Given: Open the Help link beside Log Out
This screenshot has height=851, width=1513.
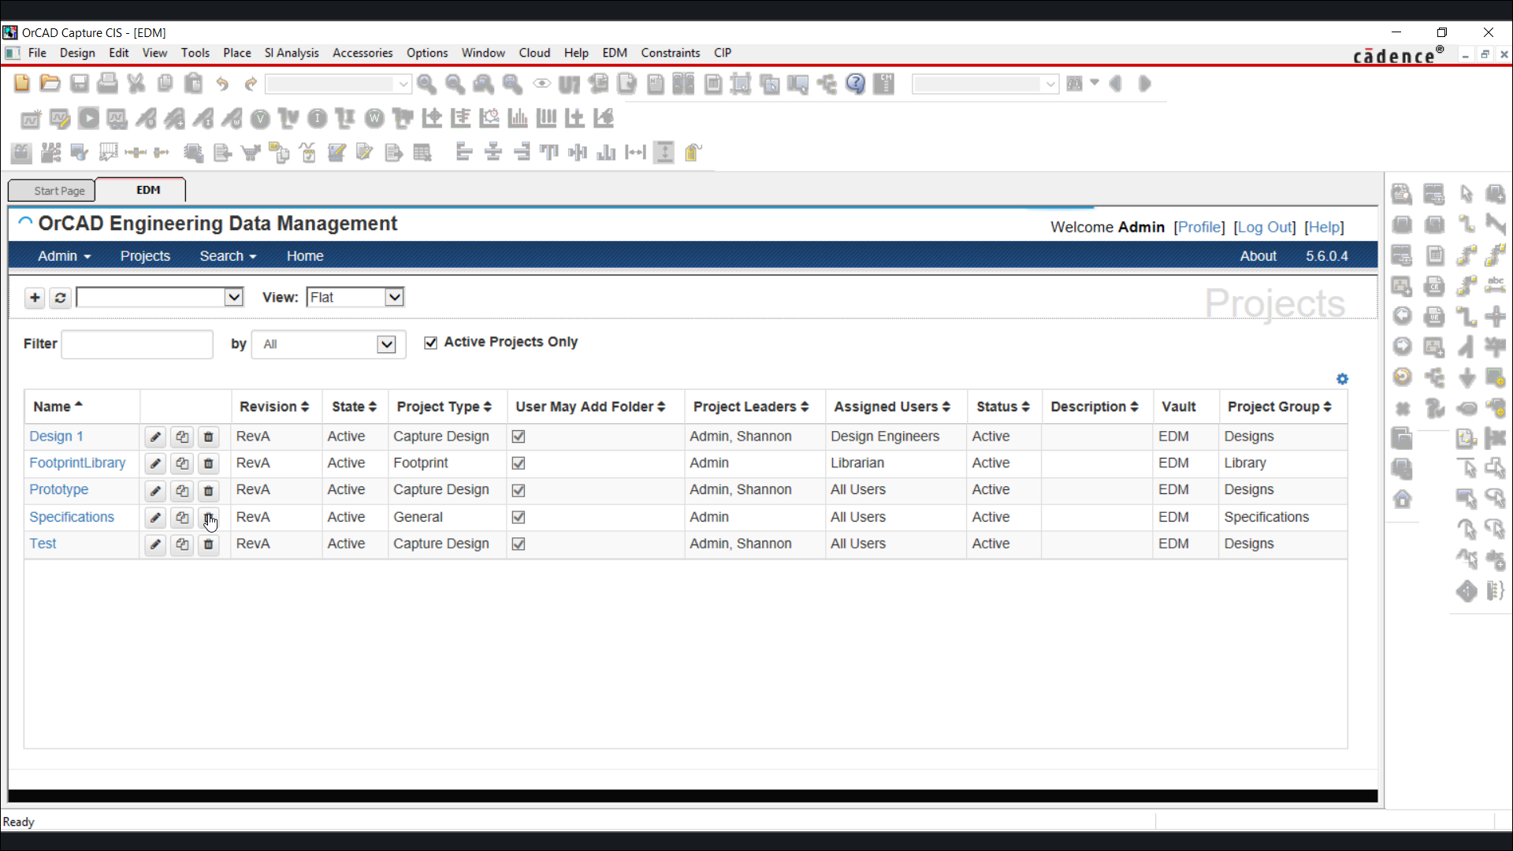Looking at the screenshot, I should [1325, 227].
